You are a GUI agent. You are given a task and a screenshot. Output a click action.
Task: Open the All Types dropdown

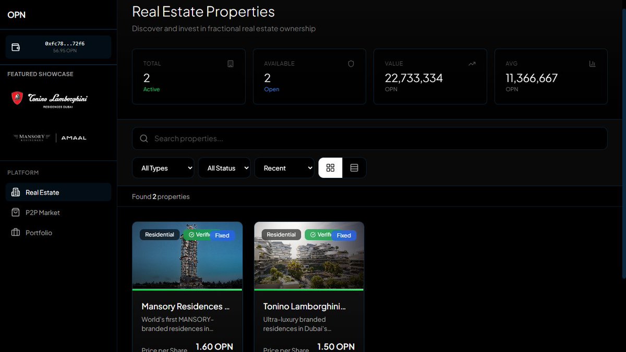[x=163, y=168]
